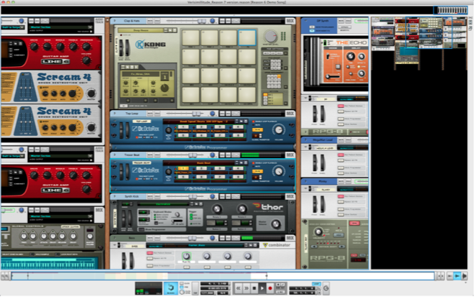Start playback with the Play button

coord(262,288)
